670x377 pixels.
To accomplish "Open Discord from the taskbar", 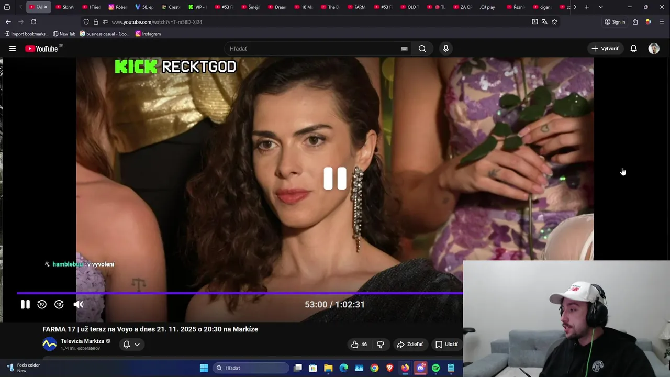I will [x=420, y=368].
